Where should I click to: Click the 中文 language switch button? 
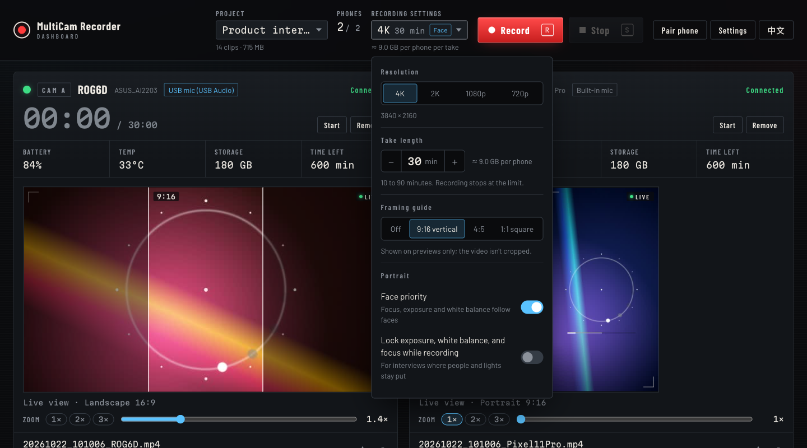776,30
